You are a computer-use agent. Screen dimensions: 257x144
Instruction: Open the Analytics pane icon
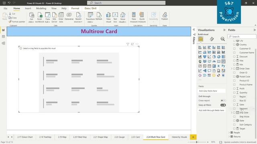pos(222,39)
